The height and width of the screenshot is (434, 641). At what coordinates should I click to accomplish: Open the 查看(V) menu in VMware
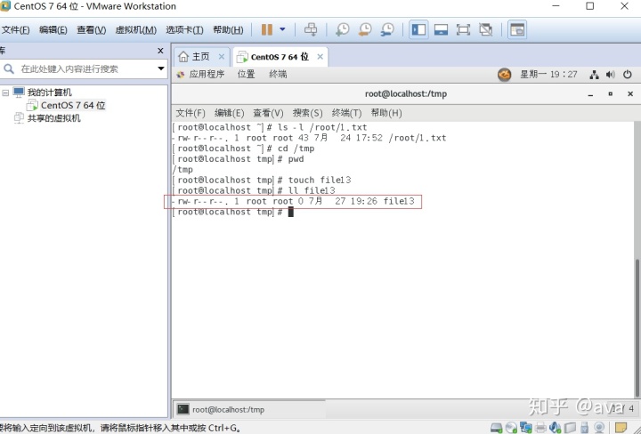tap(91, 30)
